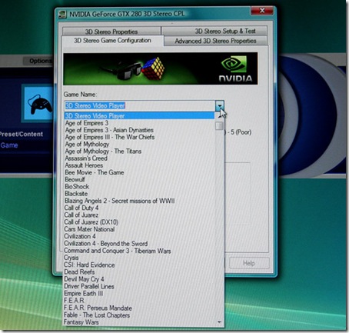Click the game controller icon in background window
The image size is (349, 333).
tap(39, 103)
